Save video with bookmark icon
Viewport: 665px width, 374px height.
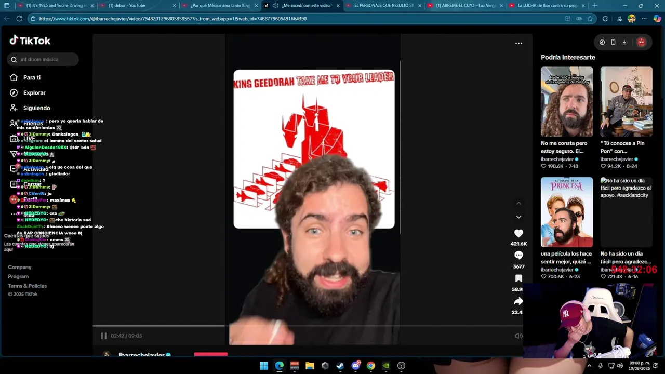click(x=518, y=278)
